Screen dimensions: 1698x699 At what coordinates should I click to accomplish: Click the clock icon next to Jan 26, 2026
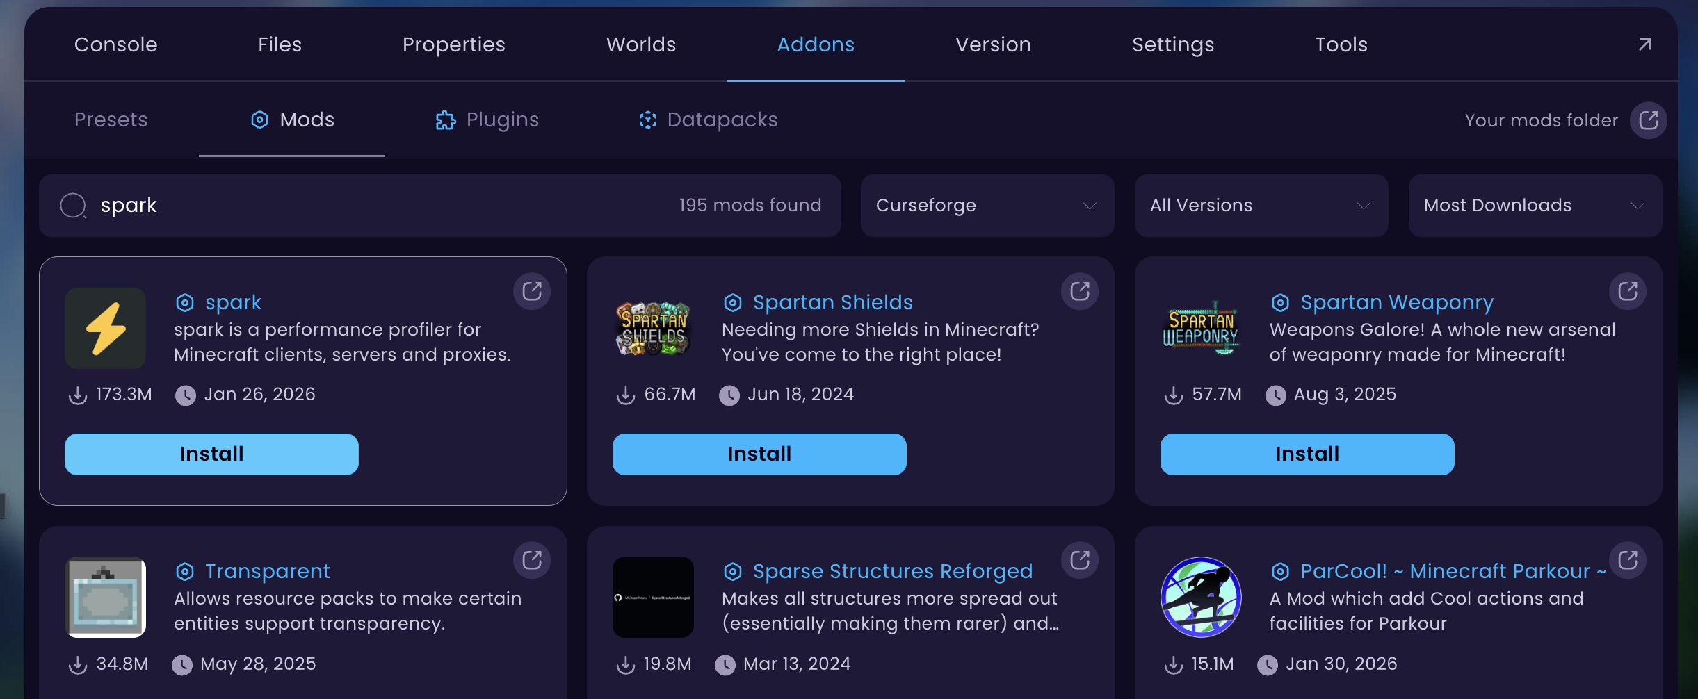[186, 395]
